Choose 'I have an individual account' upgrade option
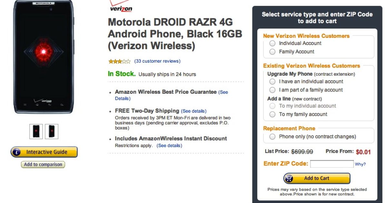 273,81
